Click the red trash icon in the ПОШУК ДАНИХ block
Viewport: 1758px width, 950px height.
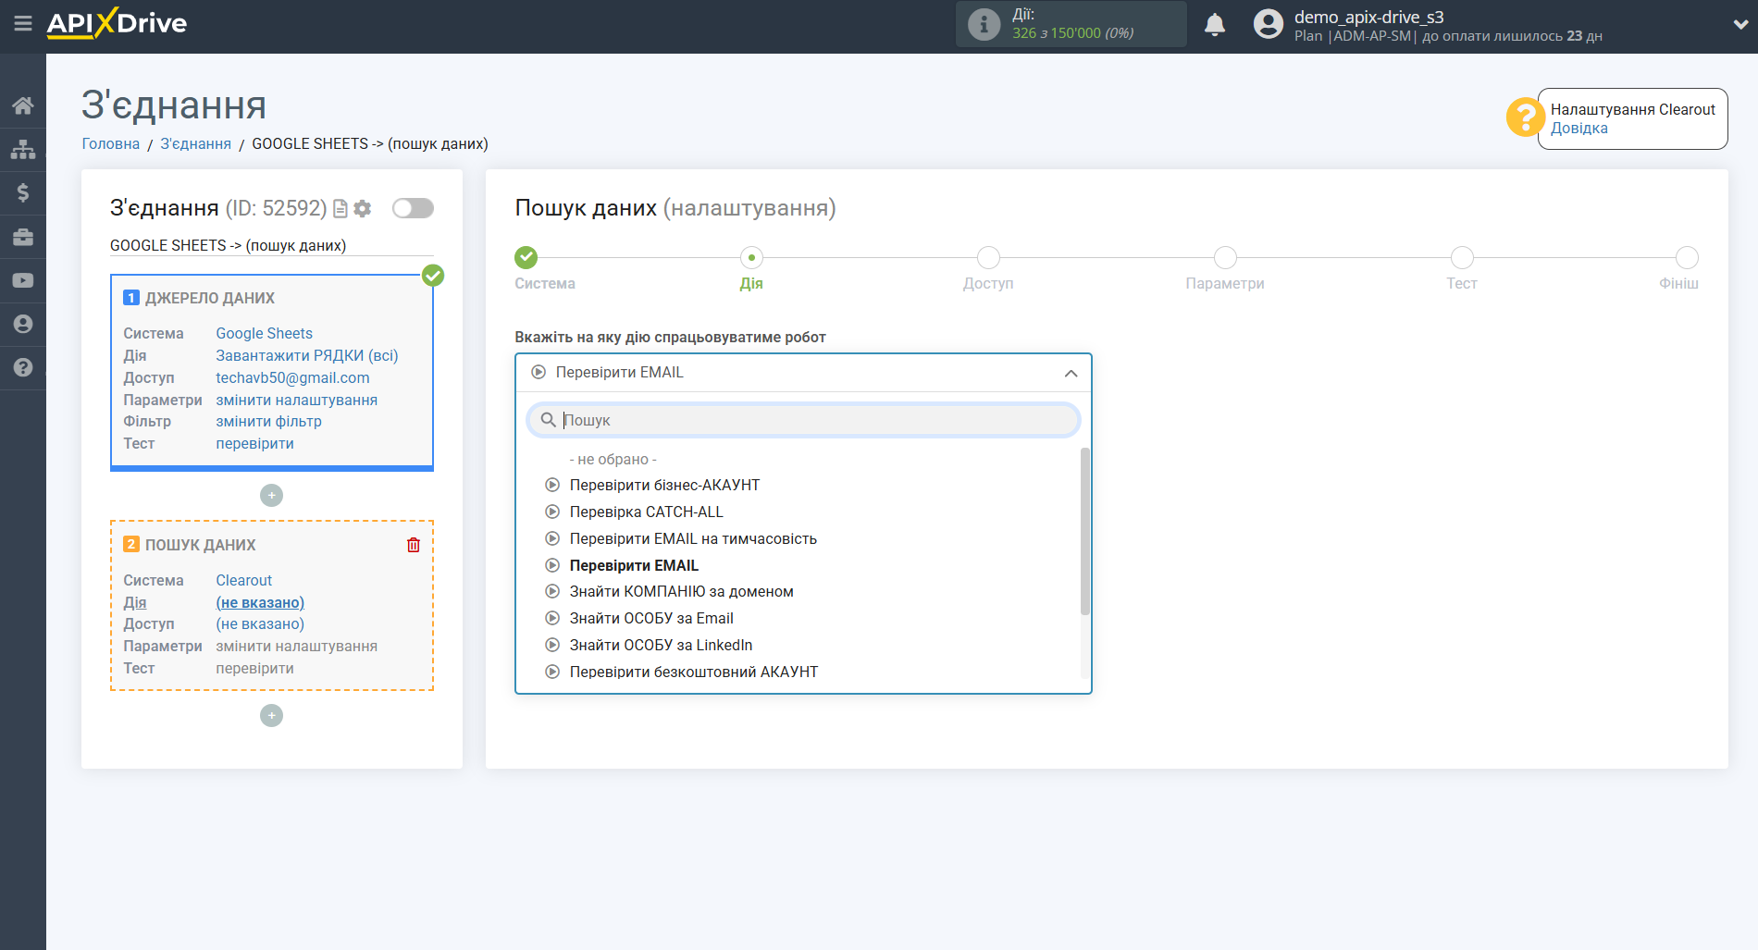click(414, 545)
